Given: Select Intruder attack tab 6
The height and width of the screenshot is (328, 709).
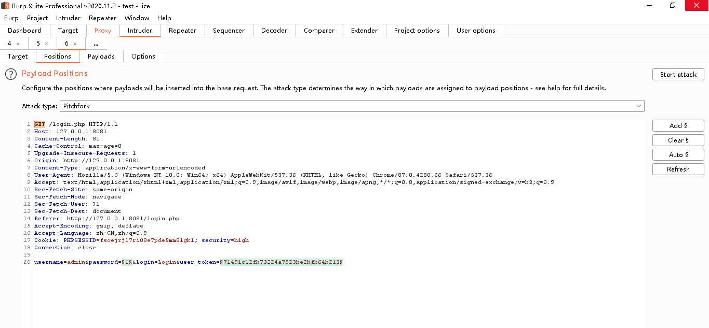Looking at the screenshot, I should 66,44.
